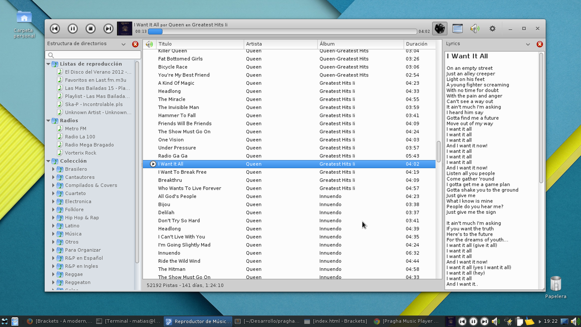Skip to the previous track
Viewport: 581px width, 327px height.
(55, 29)
